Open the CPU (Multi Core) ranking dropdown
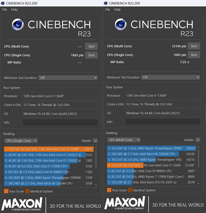 click(x=124, y=140)
